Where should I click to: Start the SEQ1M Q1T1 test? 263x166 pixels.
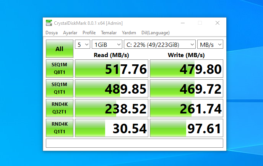[x=60, y=88]
